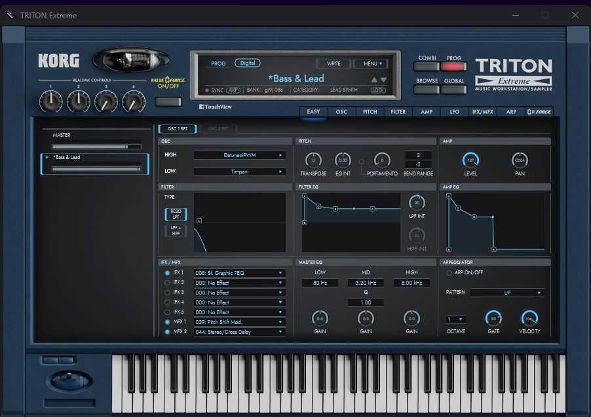The image size is (591, 417).
Task: Click Realtime Controls knob 3
Action: click(106, 101)
